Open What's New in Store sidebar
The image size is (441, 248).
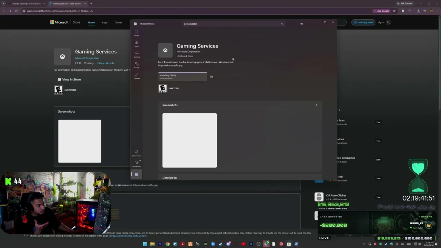(x=136, y=153)
